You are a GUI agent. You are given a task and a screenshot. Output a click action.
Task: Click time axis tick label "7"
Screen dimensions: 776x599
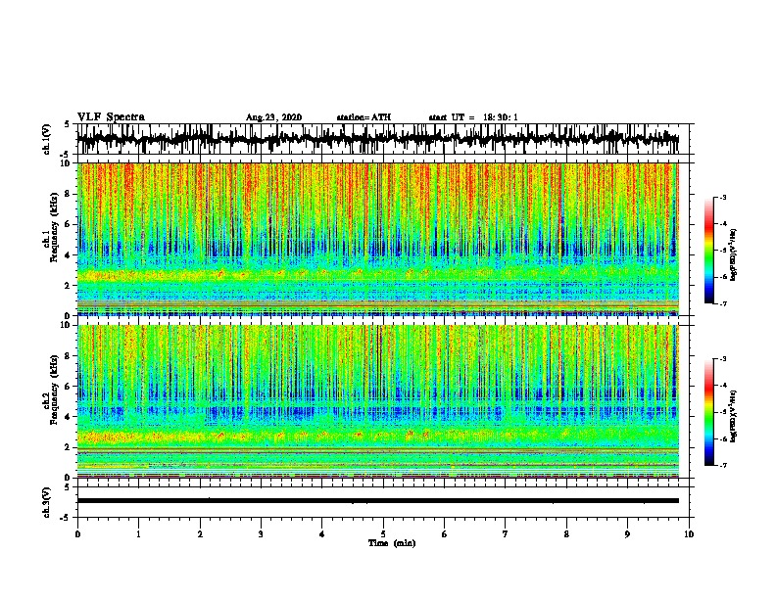pos(506,534)
